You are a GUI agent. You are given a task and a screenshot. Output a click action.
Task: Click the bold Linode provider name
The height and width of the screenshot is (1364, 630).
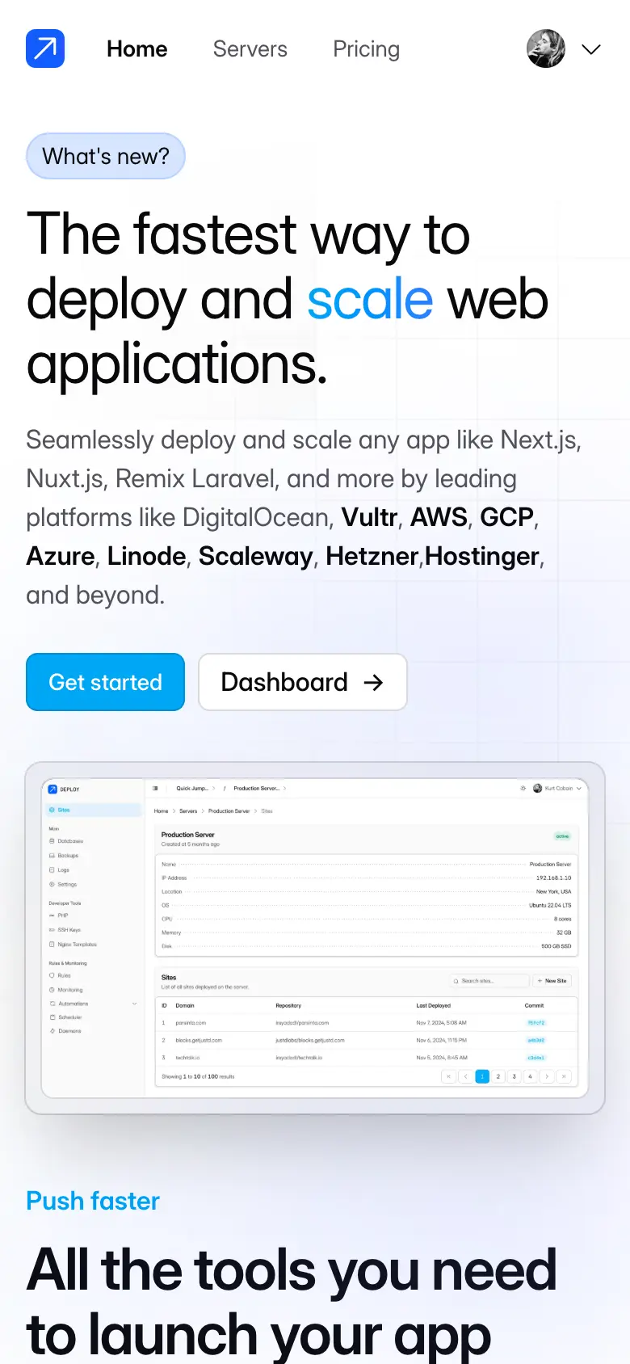click(x=146, y=556)
